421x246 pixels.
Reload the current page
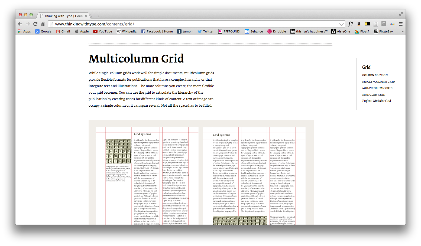(35, 24)
